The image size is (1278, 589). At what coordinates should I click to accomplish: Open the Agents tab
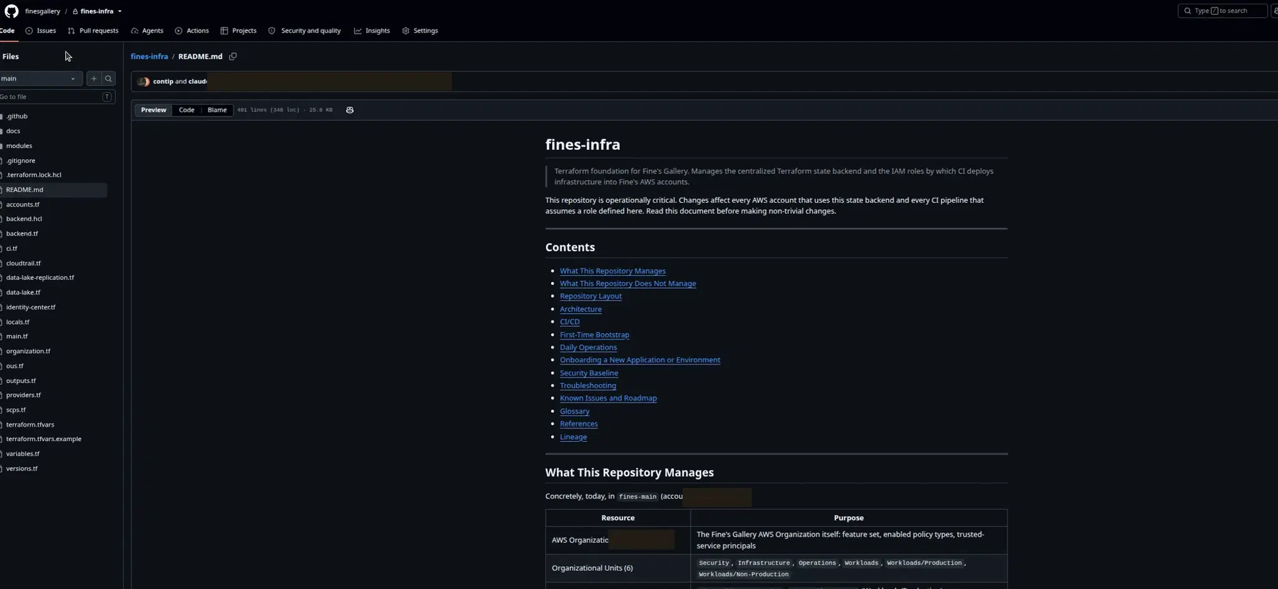tap(147, 31)
